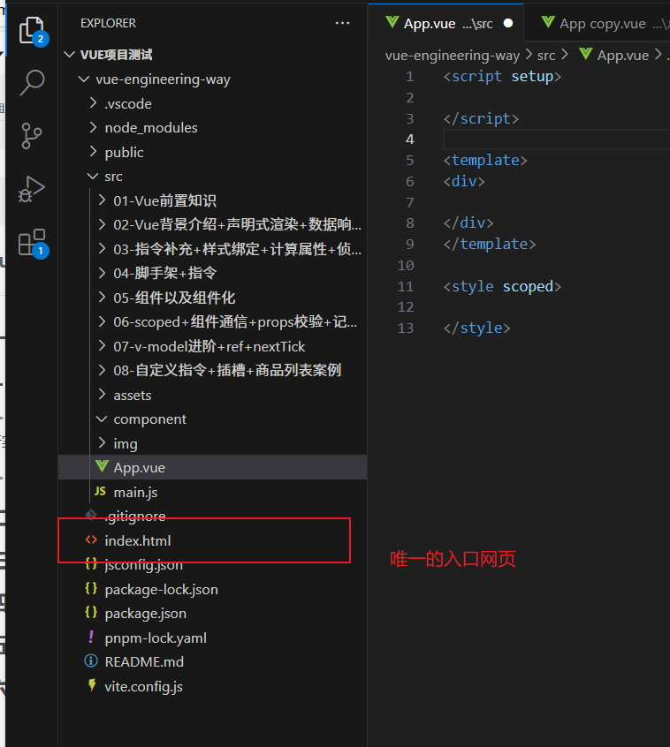The height and width of the screenshot is (747, 670).
Task: Click vue-engineering-way in breadcrumb
Action: tap(452, 56)
